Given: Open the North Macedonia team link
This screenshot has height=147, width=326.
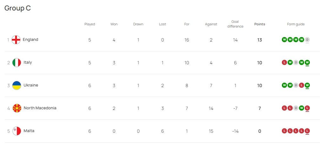Looking at the screenshot, I should click(x=40, y=108).
